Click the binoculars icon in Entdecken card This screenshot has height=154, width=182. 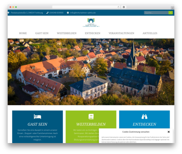pyautogui.click(x=145, y=117)
